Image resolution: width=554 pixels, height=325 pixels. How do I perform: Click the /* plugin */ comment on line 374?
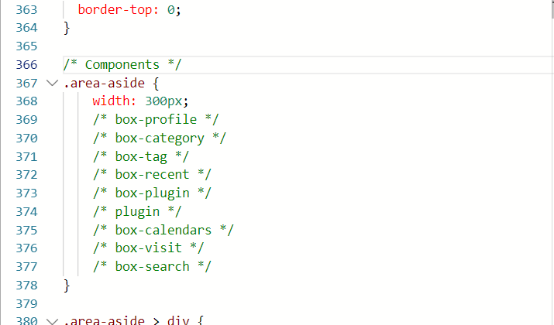pos(137,212)
